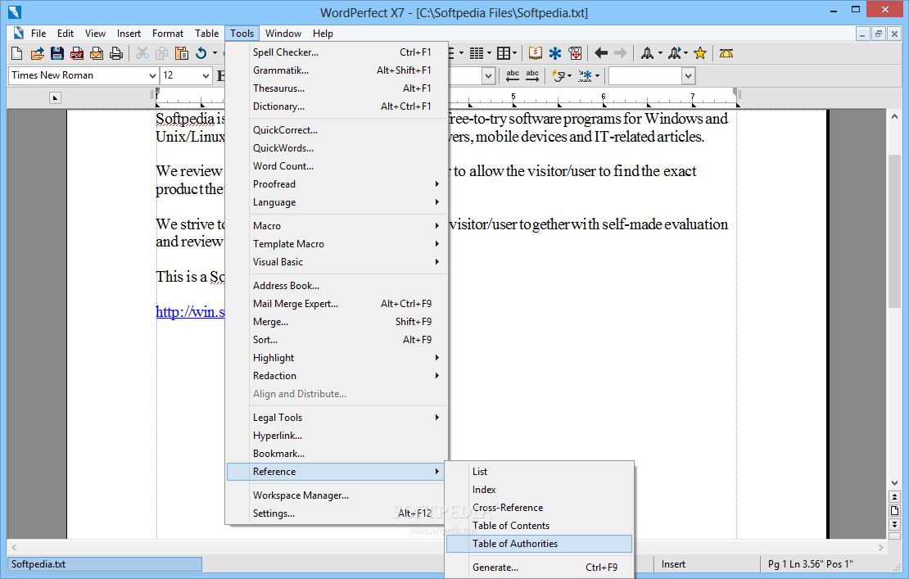Open the Format menu in the menu bar

(168, 34)
